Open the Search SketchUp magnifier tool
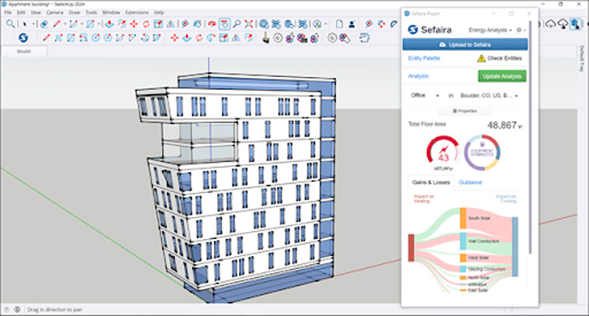This screenshot has height=316, width=589. (10, 24)
